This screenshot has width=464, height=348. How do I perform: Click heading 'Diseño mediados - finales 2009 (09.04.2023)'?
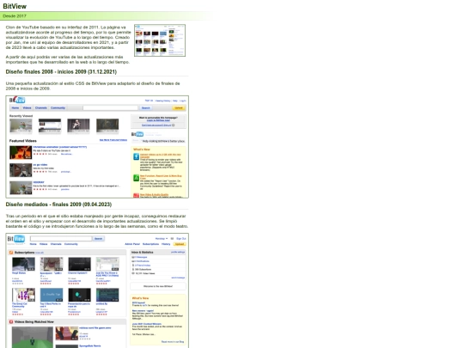click(x=58, y=205)
